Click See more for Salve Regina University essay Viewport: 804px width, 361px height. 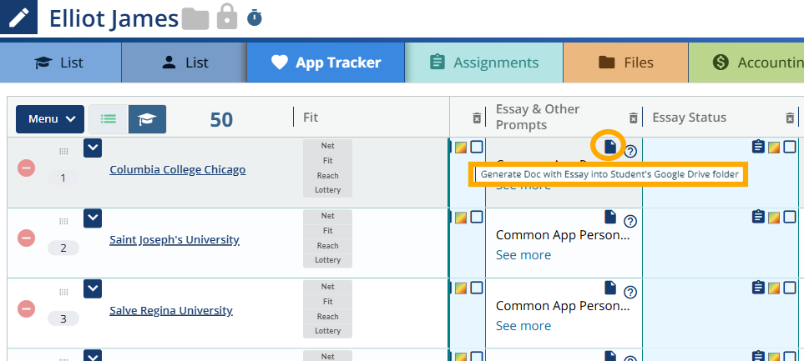coord(523,326)
